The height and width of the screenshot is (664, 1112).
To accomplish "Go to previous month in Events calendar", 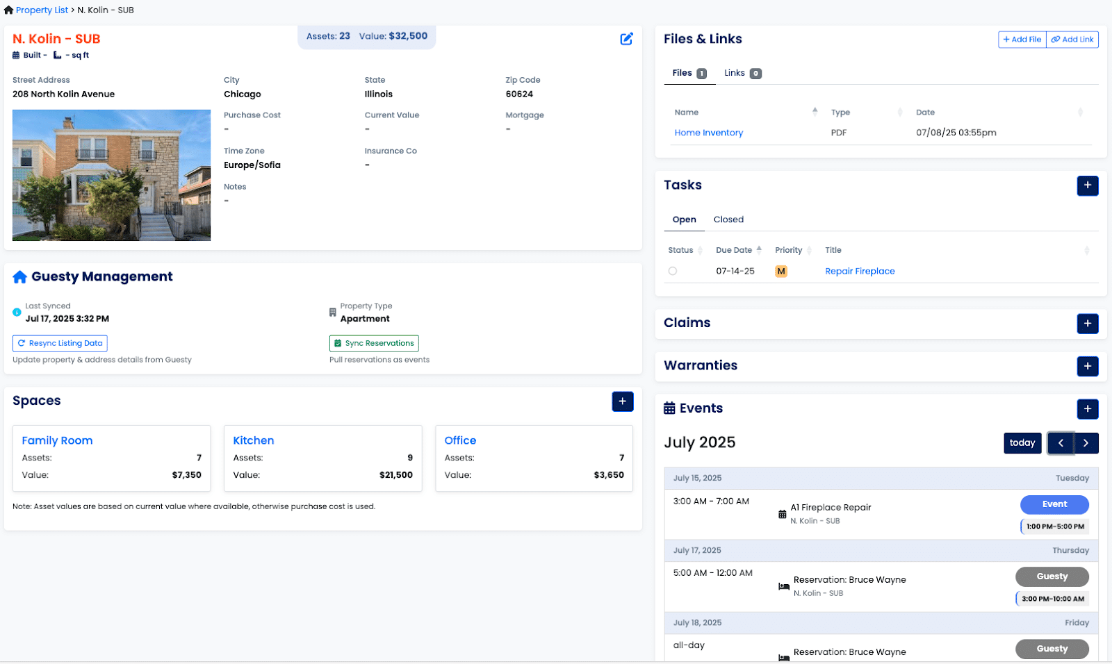I will coord(1061,443).
